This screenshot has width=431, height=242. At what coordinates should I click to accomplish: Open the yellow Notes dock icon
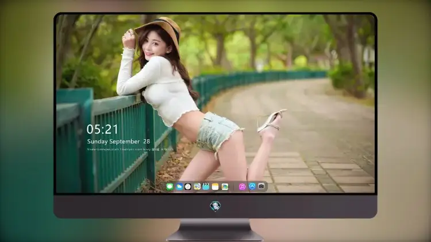coord(215,187)
